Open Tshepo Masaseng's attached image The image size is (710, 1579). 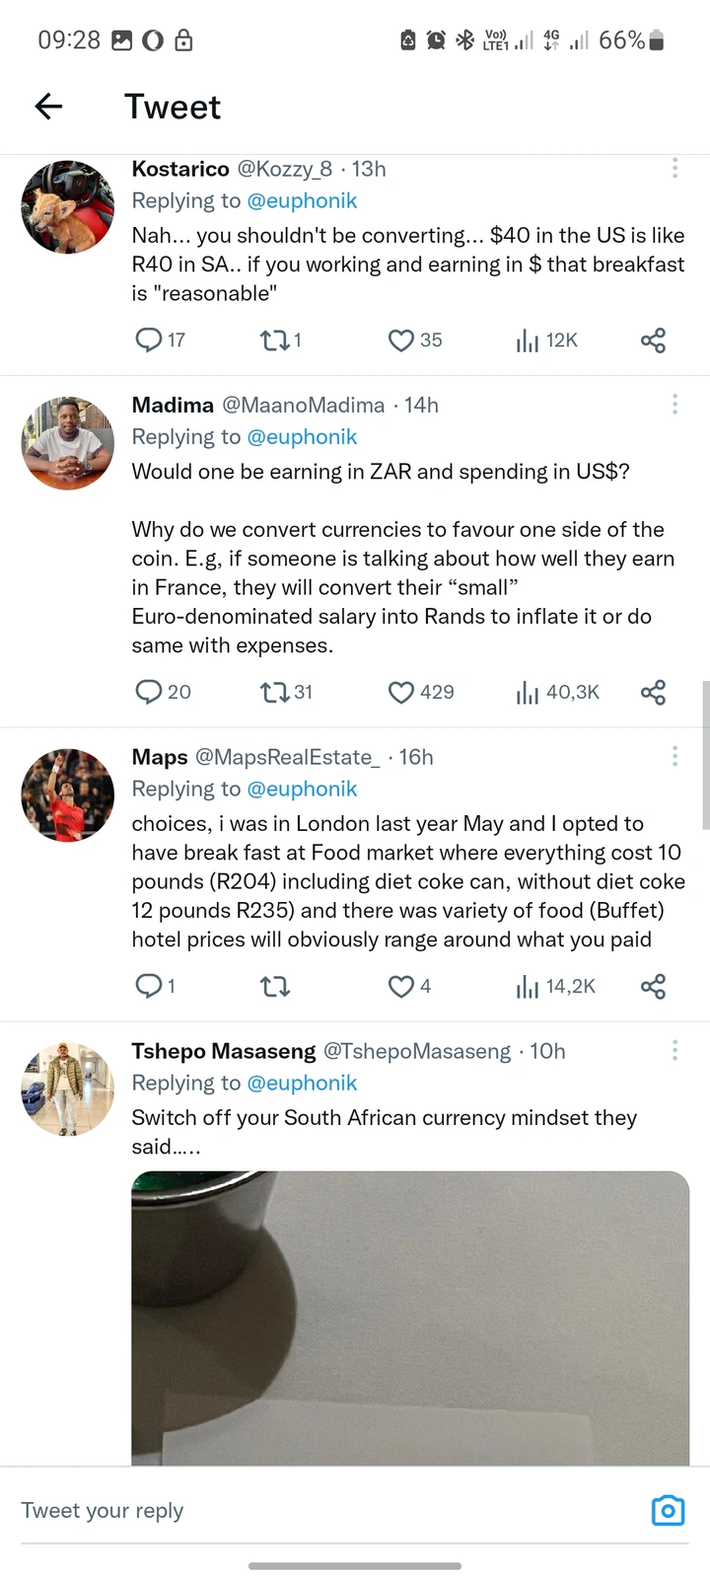coord(410,1317)
